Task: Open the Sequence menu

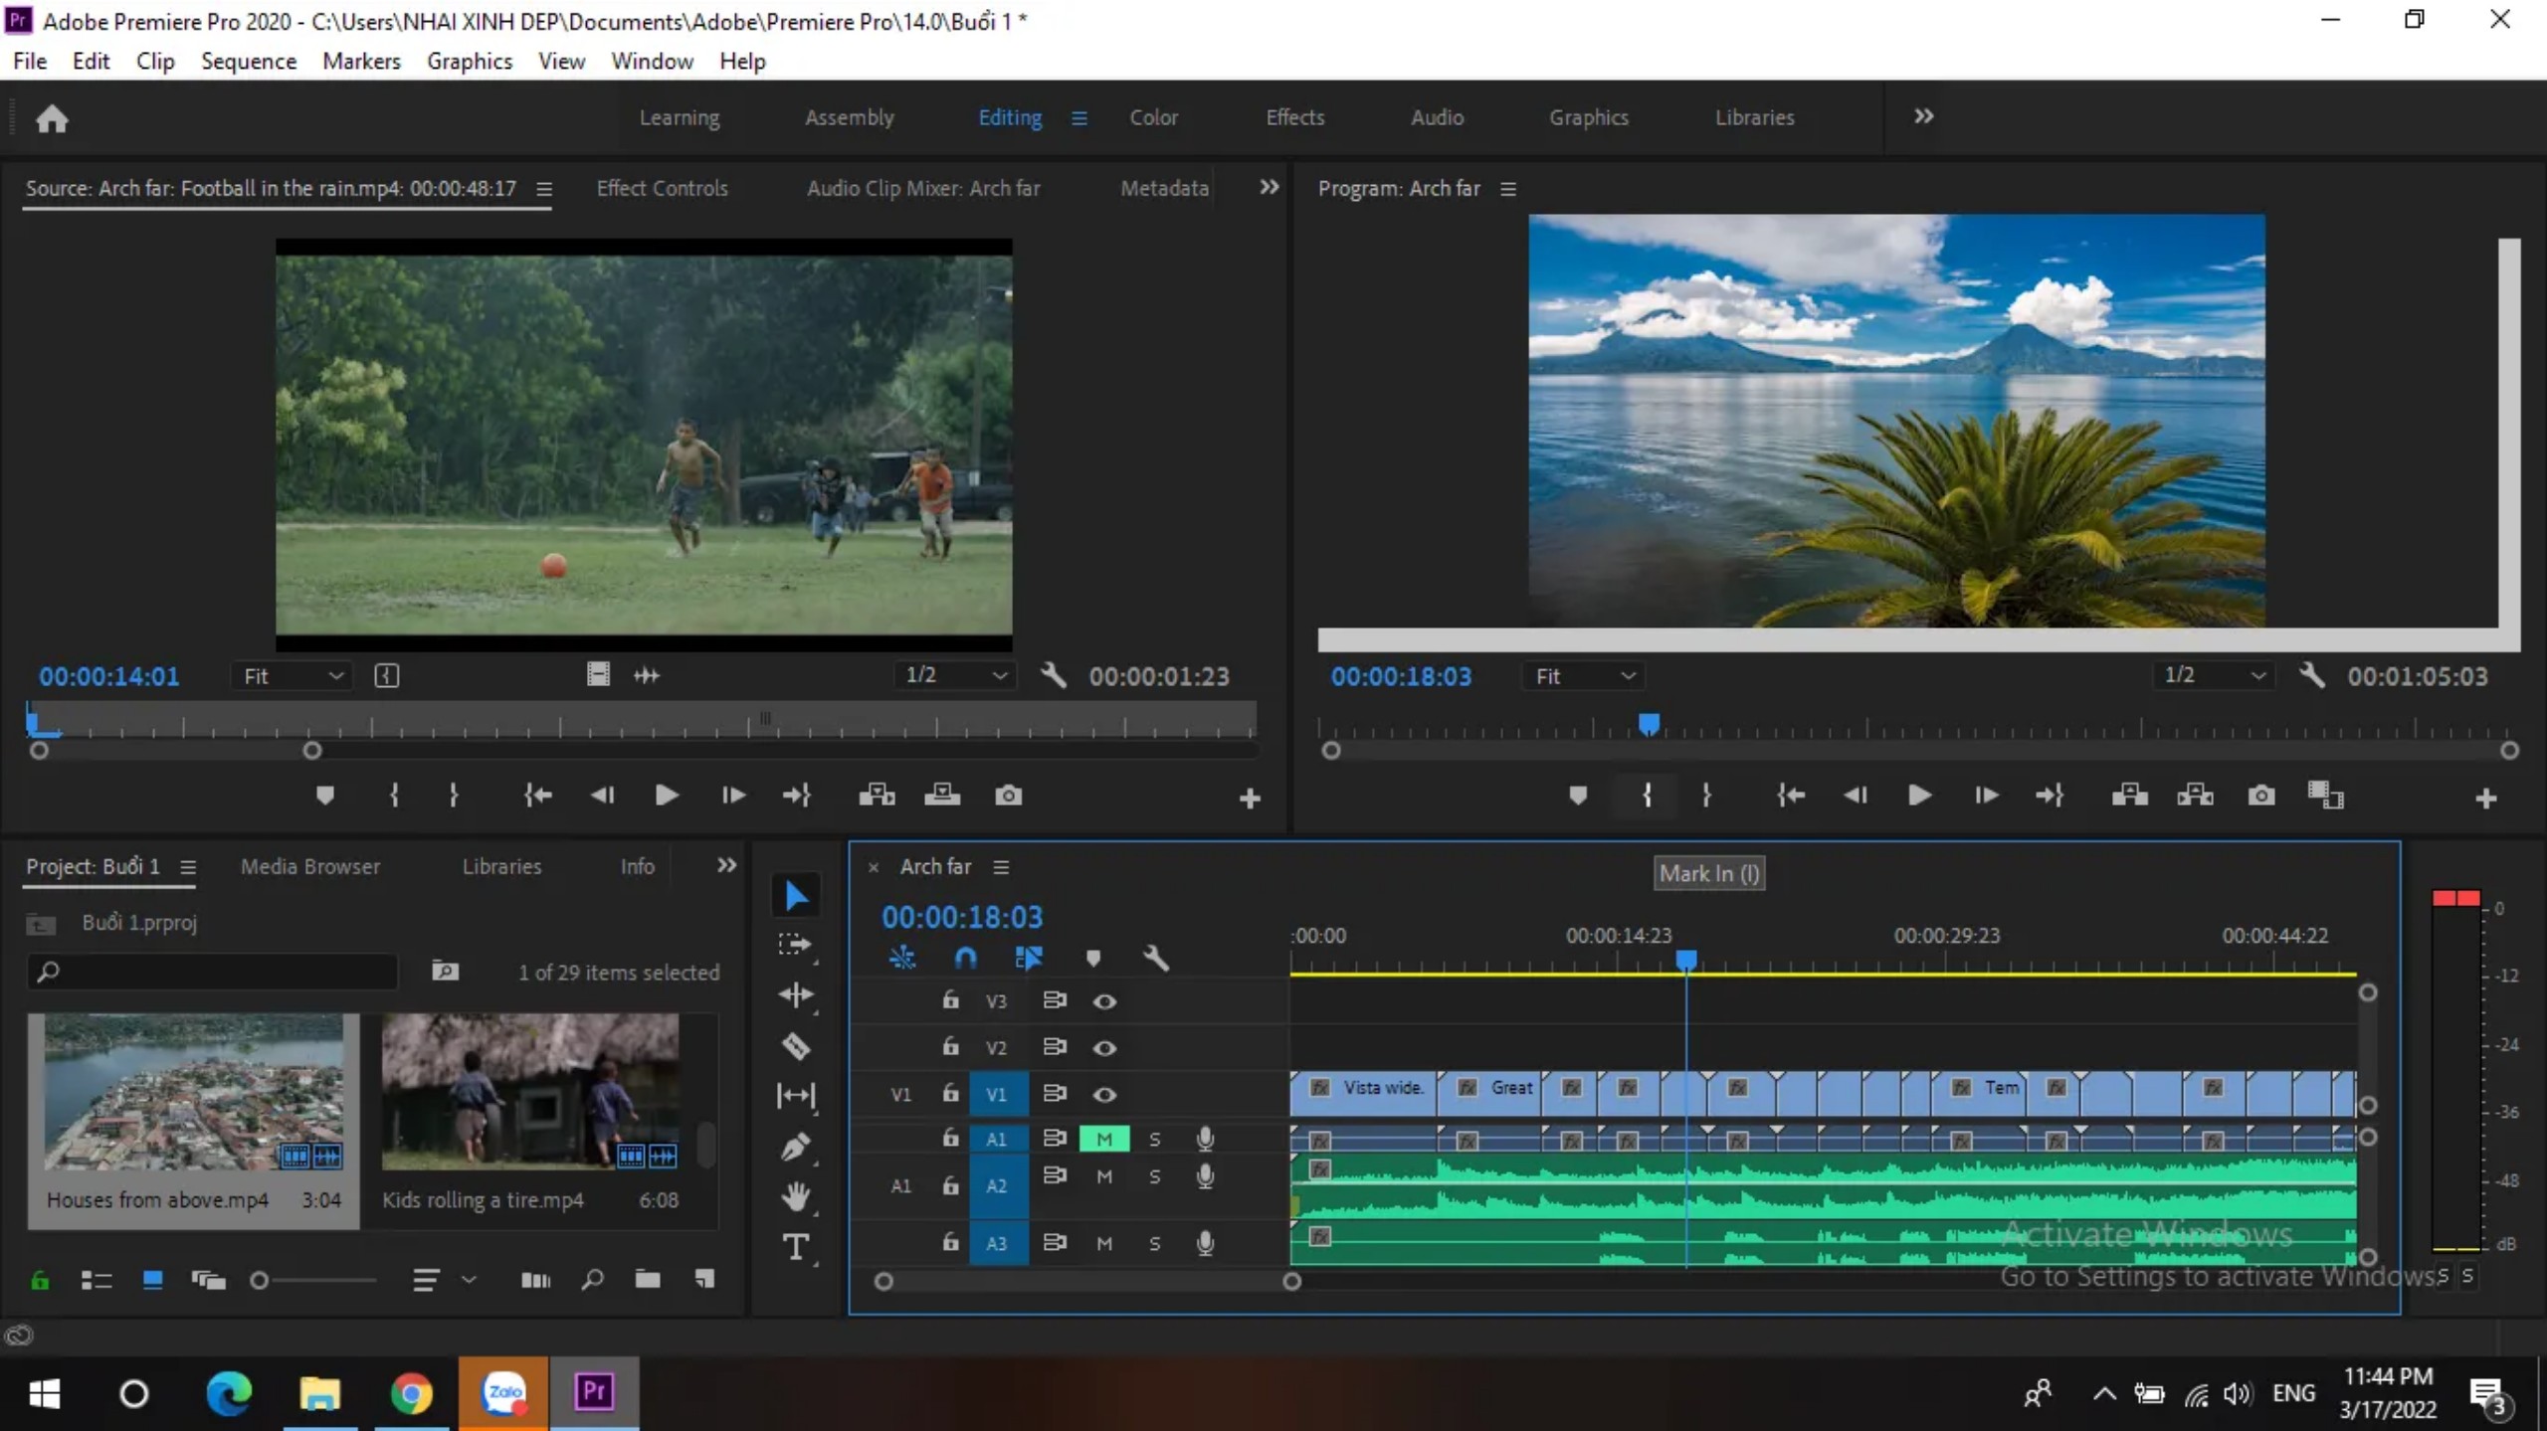Action: pos(249,61)
